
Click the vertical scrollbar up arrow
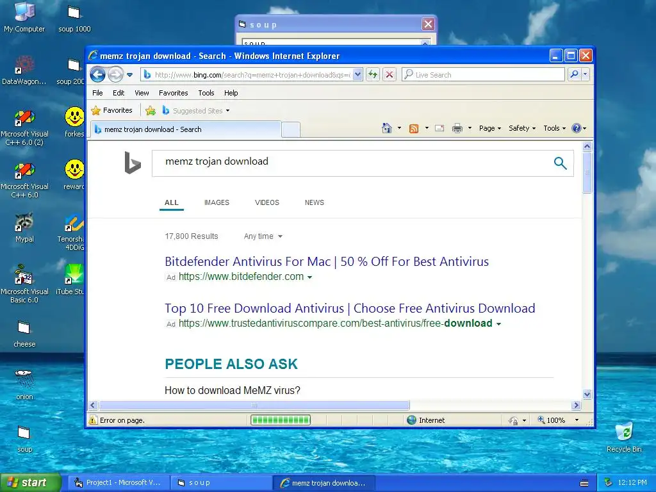587,147
